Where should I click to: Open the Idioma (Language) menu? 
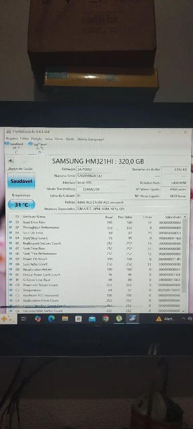[90, 139]
